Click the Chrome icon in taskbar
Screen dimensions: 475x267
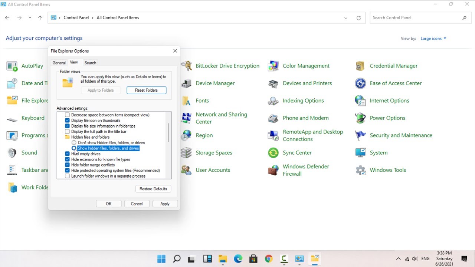pos(269,259)
